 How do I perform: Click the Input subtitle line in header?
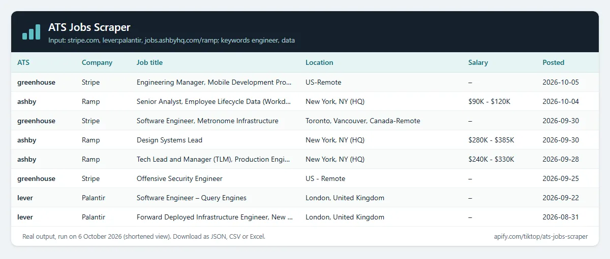tap(171, 40)
